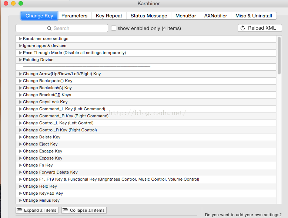Open the MenuBar tab

tap(186, 16)
